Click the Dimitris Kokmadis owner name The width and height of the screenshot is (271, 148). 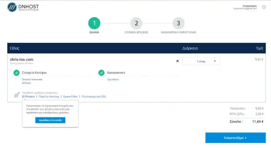tap(32, 79)
